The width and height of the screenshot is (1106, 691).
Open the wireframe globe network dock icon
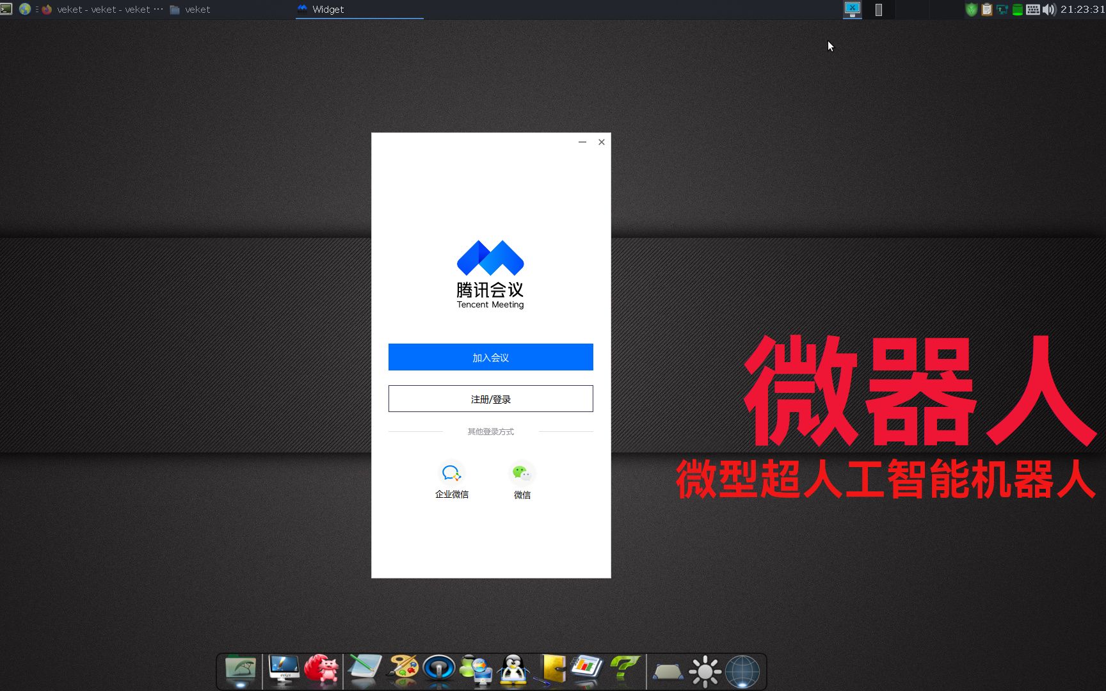pyautogui.click(x=742, y=672)
